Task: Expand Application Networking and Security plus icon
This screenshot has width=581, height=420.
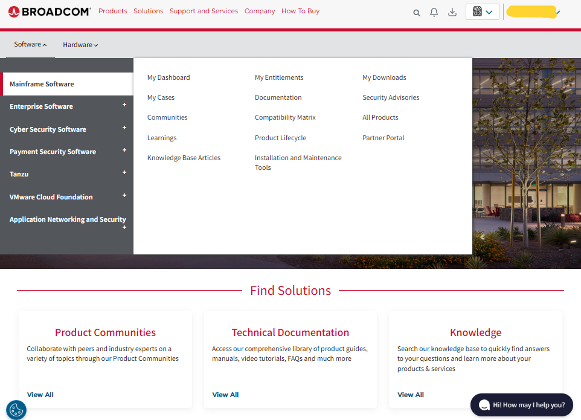Action: point(124,227)
